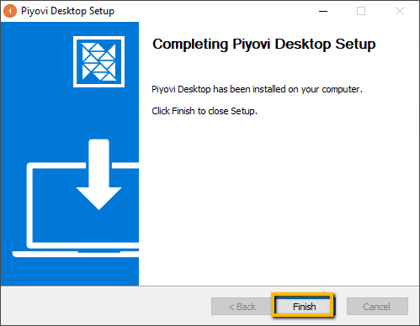Close the setup window with X
Viewport: 420px width, 326px height.
[x=400, y=11]
